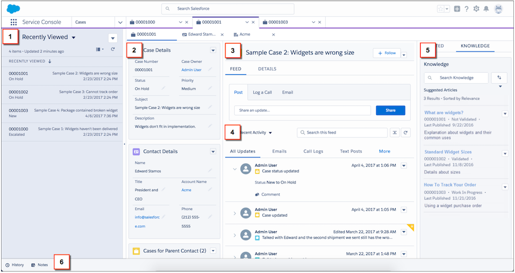Click the Contact Details card icon
The width and height of the screenshot is (515, 273).
(x=136, y=151)
